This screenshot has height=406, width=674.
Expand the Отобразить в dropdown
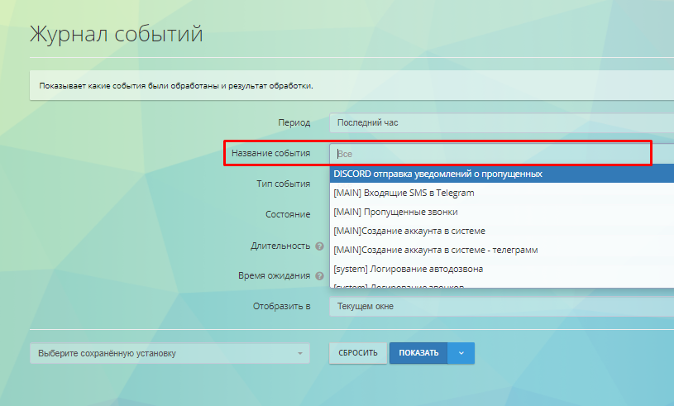[500, 307]
